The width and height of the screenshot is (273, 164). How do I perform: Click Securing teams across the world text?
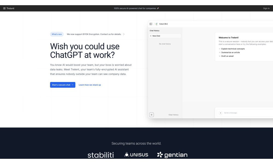[136, 143]
